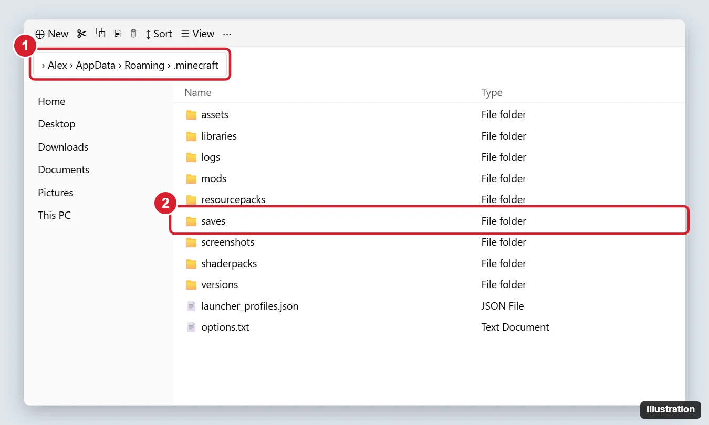Select the assets folder icon
709x425 pixels.
[x=192, y=114]
